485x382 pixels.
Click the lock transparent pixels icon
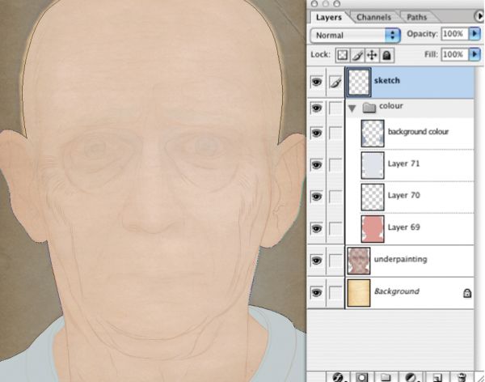click(x=343, y=55)
